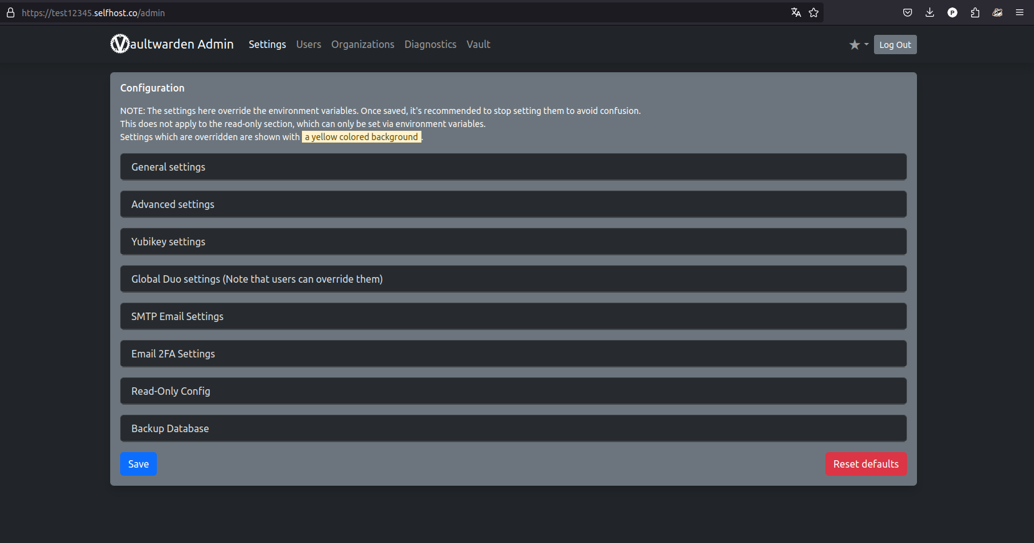Expand the Read-Only Config section
The width and height of the screenshot is (1034, 543).
click(513, 391)
